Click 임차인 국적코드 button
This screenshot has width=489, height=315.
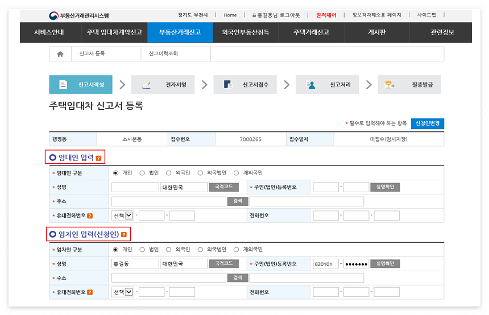click(223, 263)
